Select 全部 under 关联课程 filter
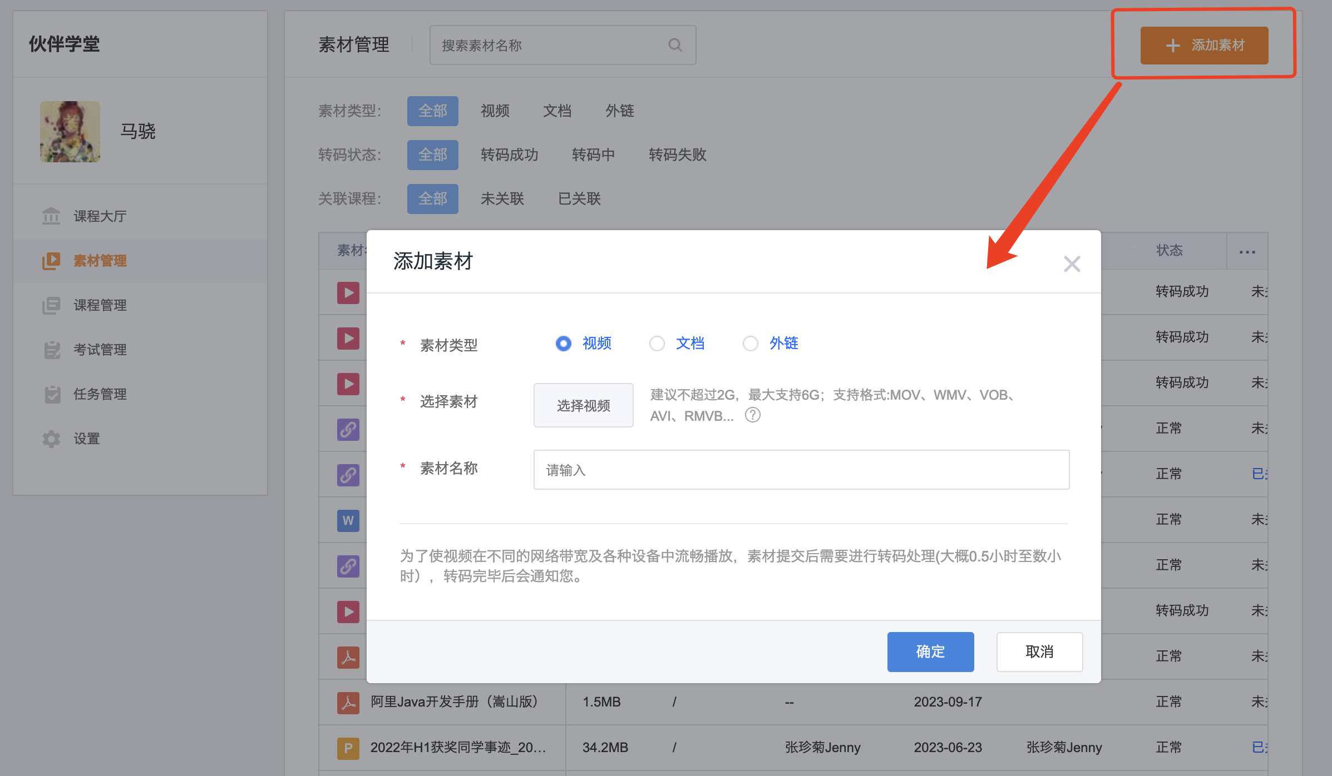1332x776 pixels. (433, 199)
